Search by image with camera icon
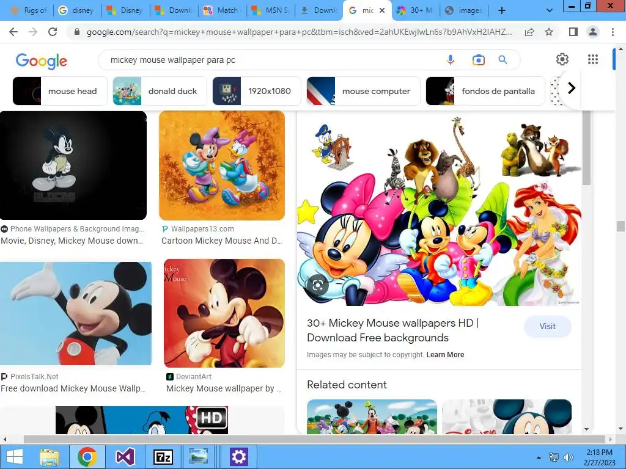 (x=478, y=60)
